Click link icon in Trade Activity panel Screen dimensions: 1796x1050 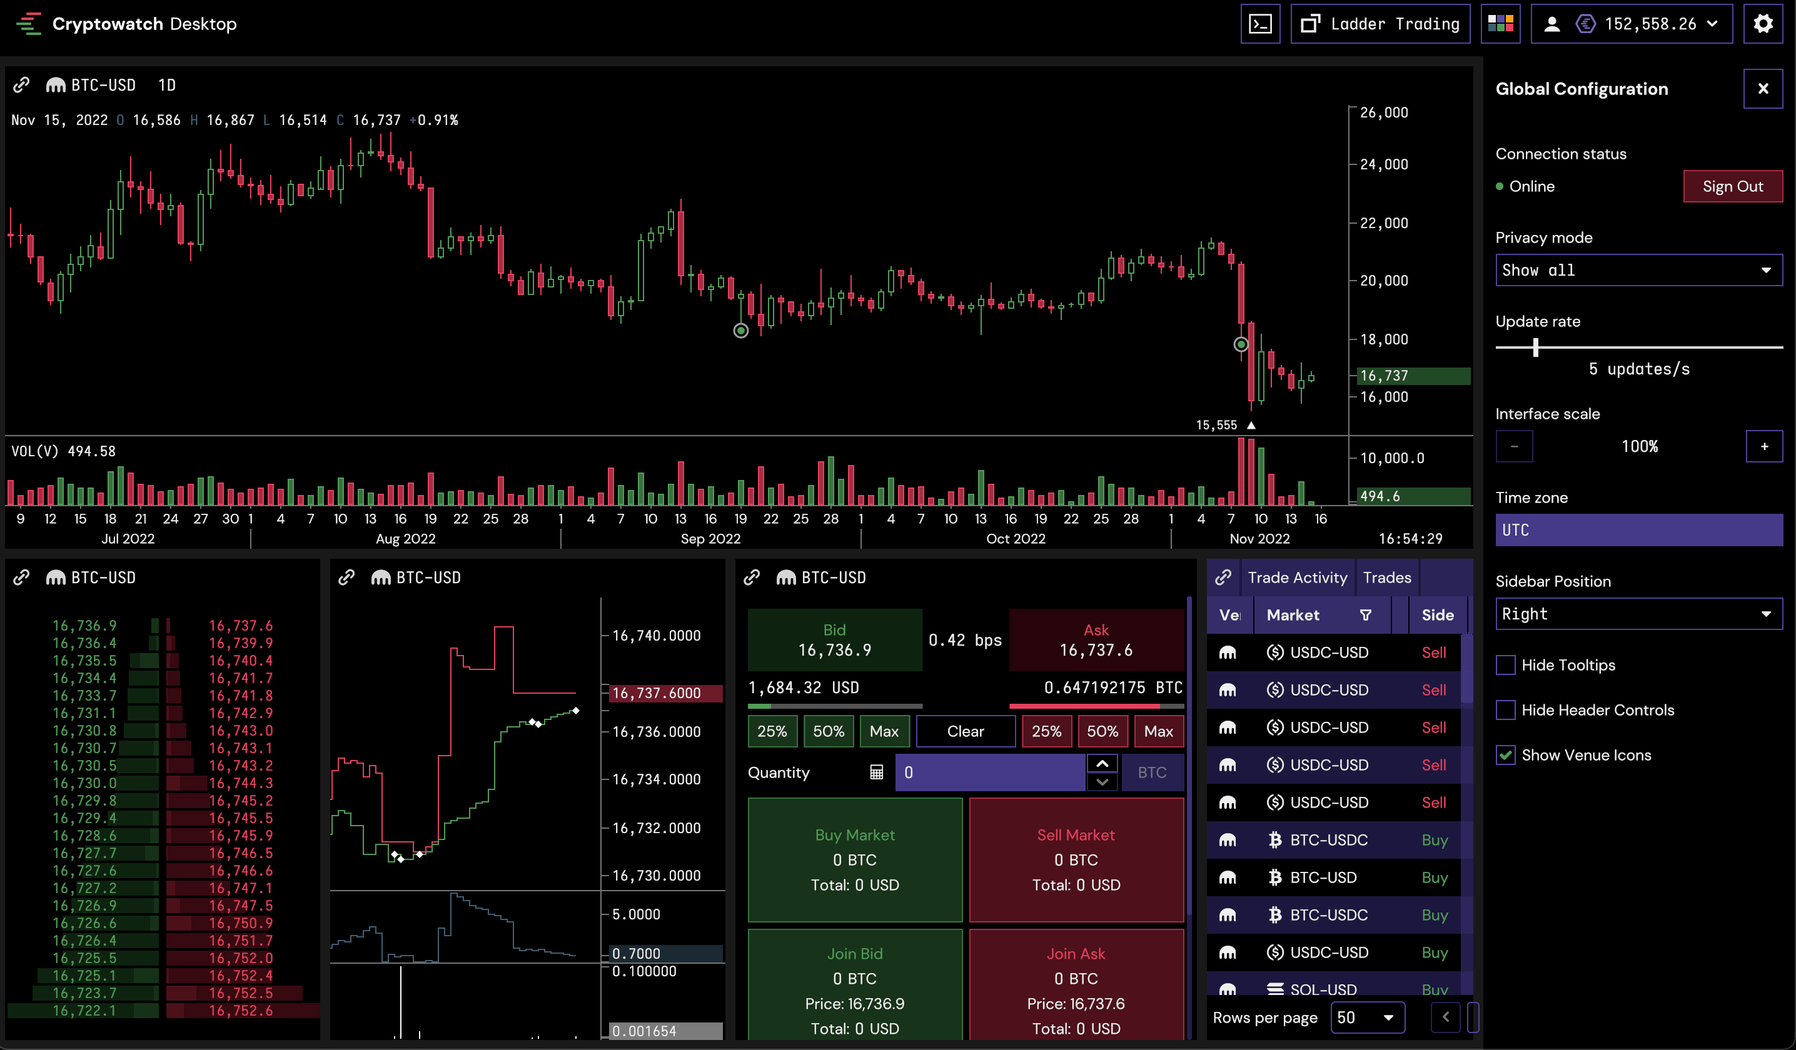(x=1223, y=577)
